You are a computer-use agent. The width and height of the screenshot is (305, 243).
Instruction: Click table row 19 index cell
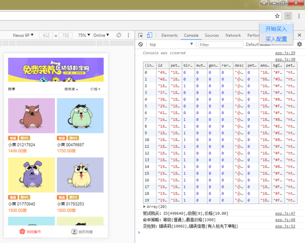tap(149, 200)
